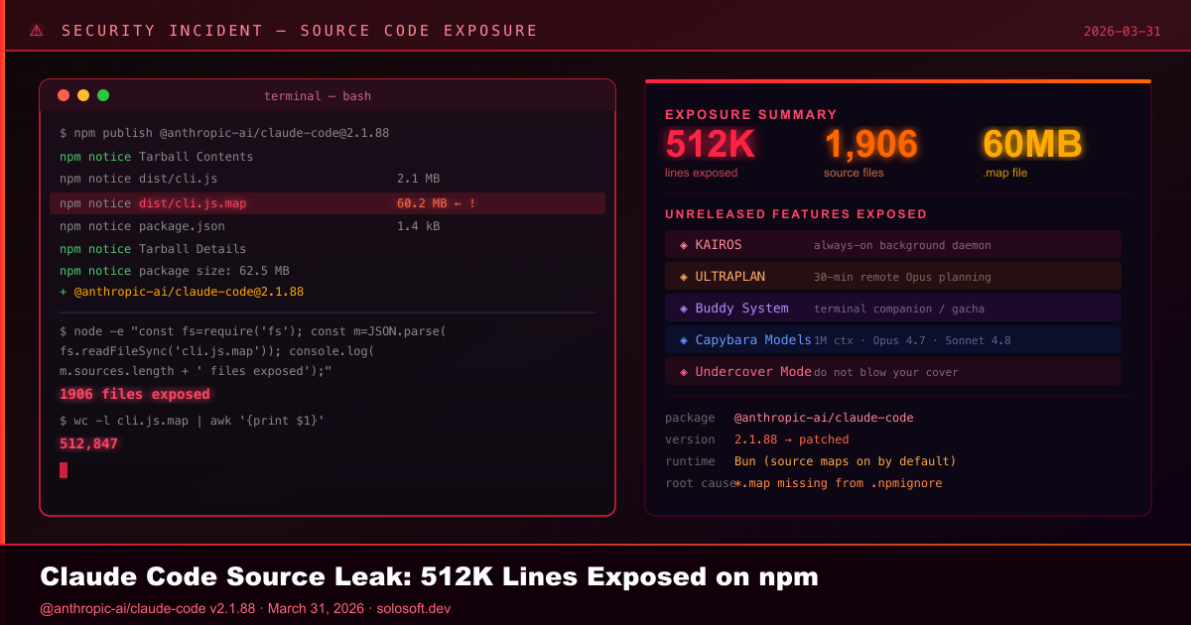Click the blinking terminal cursor block
Viewport: 1191px width, 625px height.
pos(63,469)
